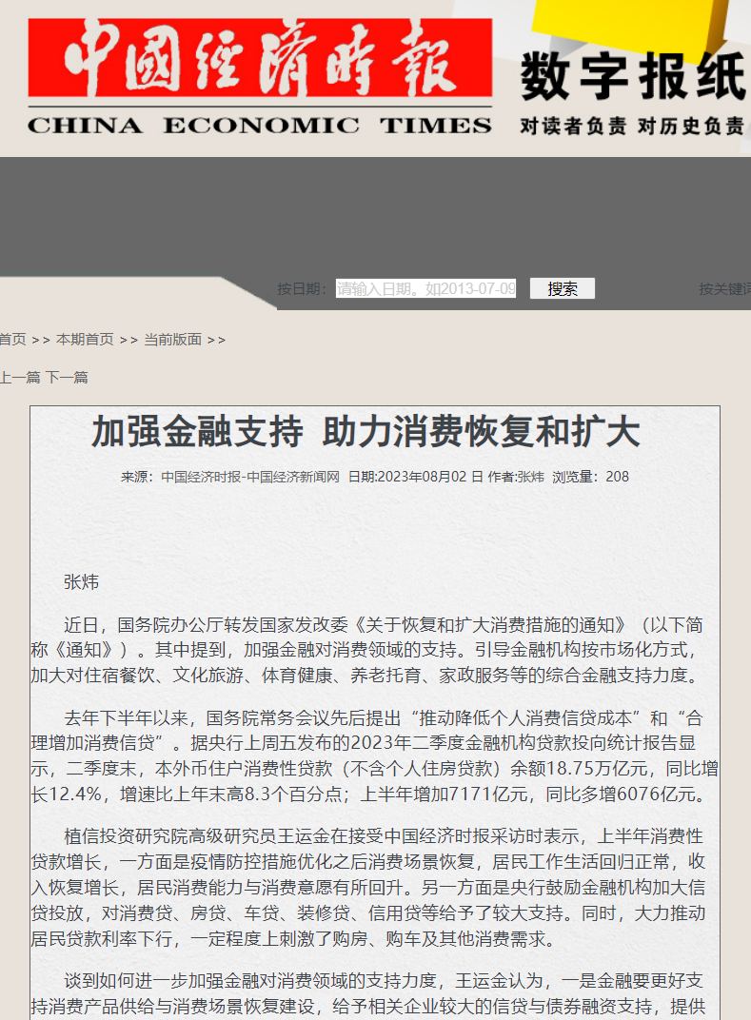
Task: Focus the date search input field
Action: (x=425, y=288)
